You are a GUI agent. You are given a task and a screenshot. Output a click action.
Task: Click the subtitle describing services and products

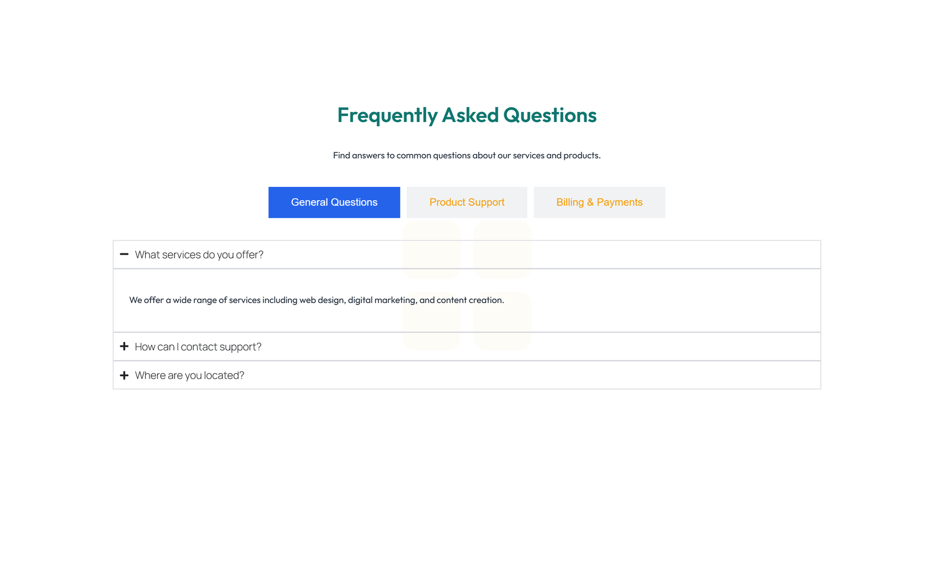466,155
